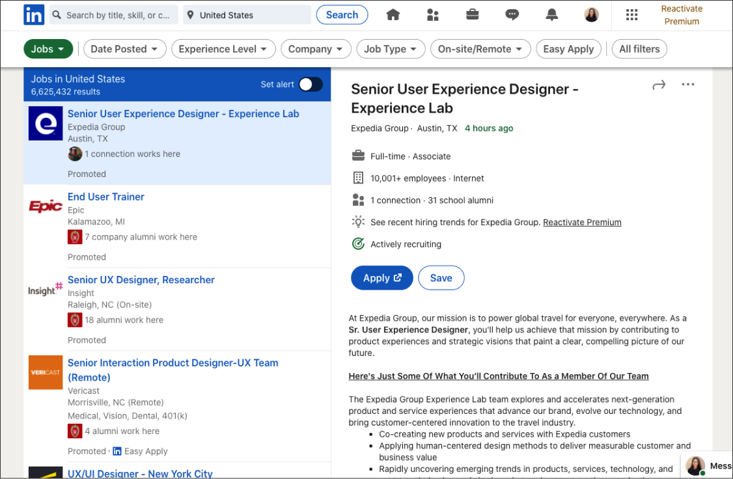Screen dimensions: 733x479
Task: Open My Network people icon
Action: coord(434,15)
